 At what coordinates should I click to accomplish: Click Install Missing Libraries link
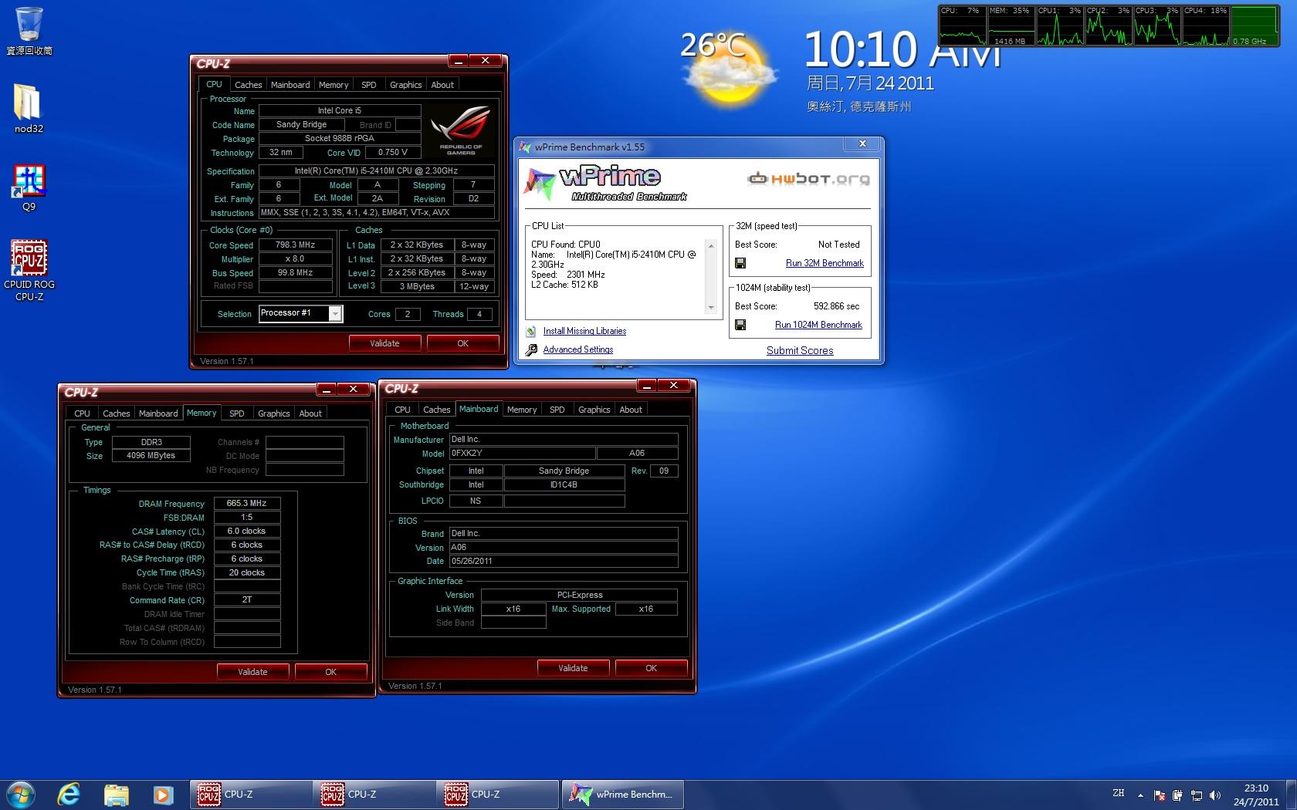pyautogui.click(x=584, y=331)
